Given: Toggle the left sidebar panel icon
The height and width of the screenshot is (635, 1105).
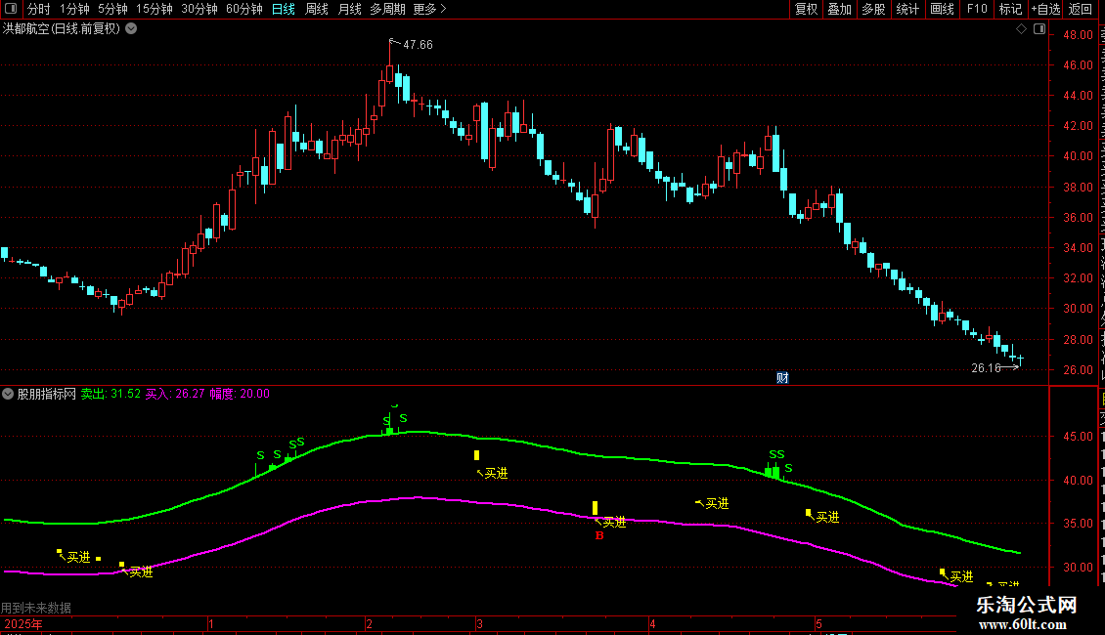Looking at the screenshot, I should click(11, 9).
